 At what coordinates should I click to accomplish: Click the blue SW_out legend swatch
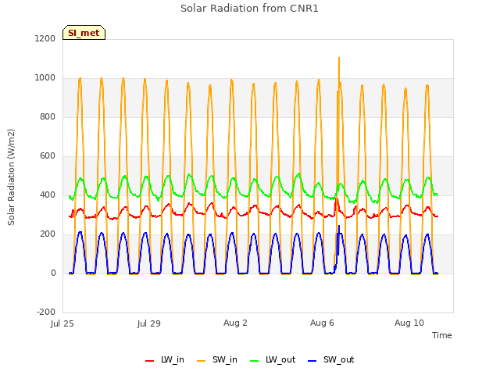coord(312,361)
